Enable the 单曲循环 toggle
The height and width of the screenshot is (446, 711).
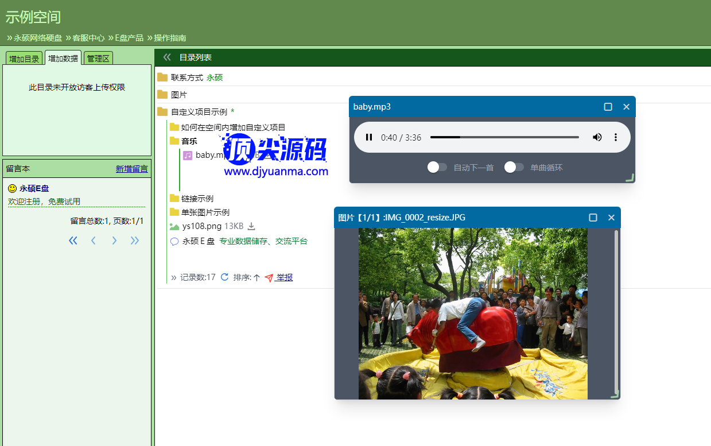click(514, 167)
